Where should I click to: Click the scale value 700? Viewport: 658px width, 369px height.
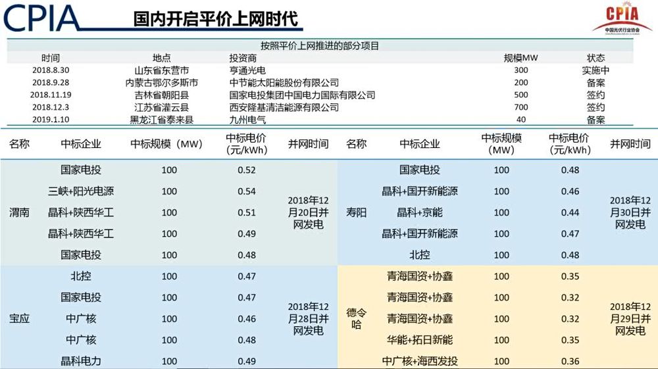(520, 107)
